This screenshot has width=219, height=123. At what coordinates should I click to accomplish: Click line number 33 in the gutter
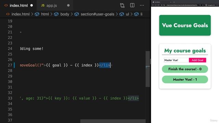point(10,98)
